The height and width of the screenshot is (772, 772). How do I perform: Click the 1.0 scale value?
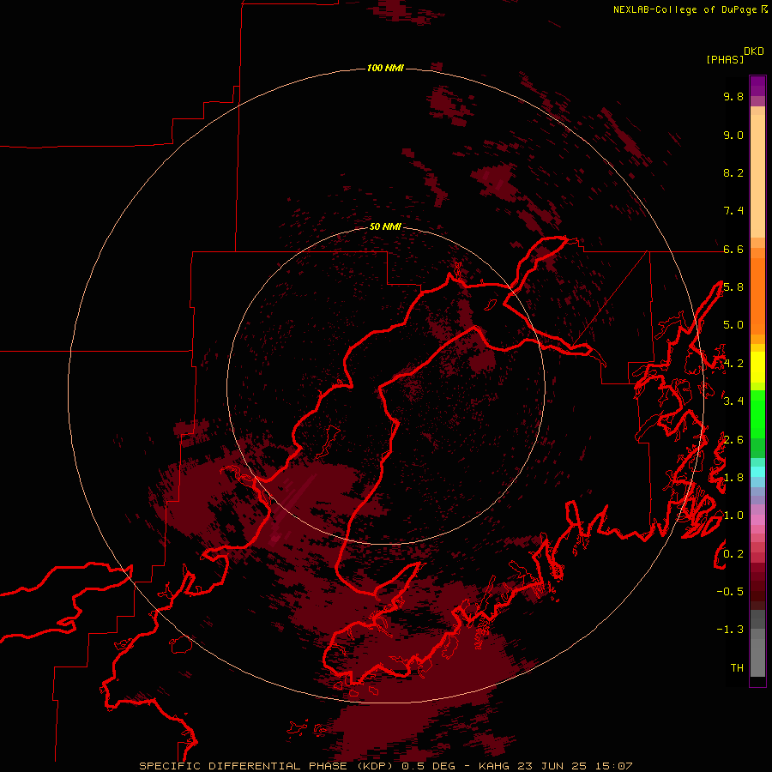[x=733, y=516]
